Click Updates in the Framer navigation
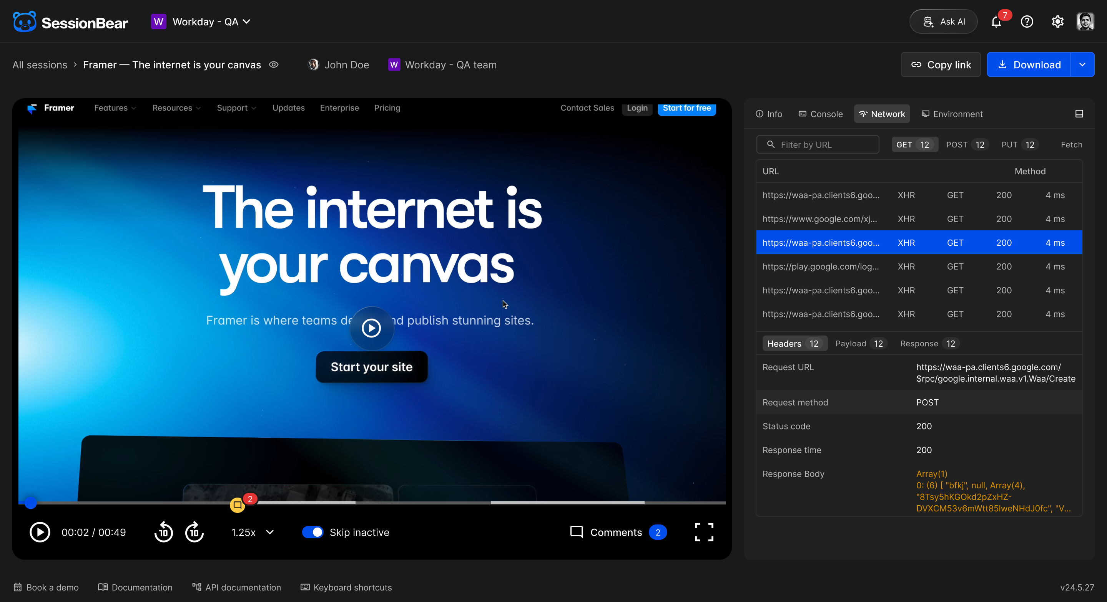 [x=288, y=108]
